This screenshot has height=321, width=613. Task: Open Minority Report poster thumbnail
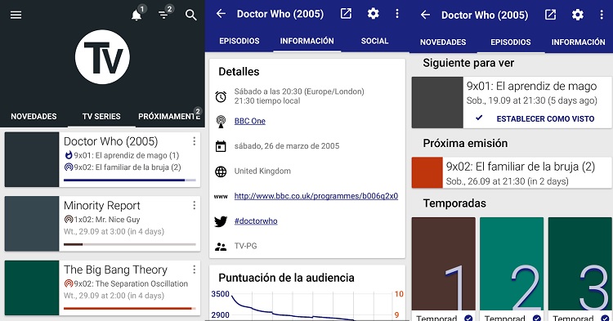pos(32,223)
